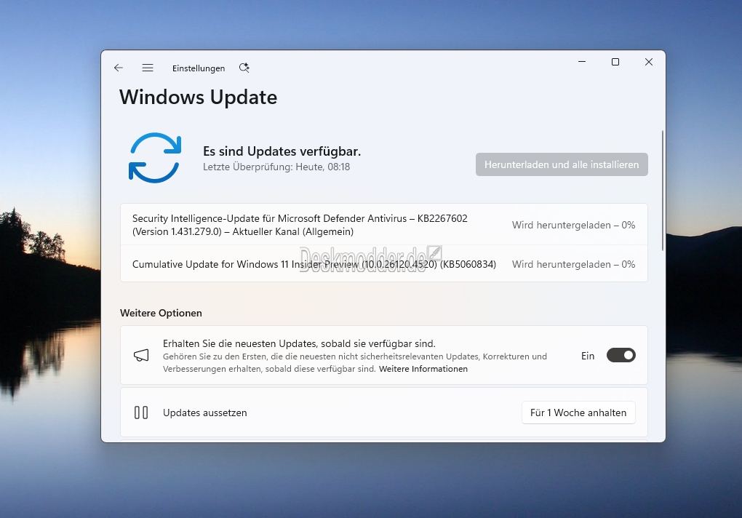Click the Defender update's download status text

coord(573,226)
